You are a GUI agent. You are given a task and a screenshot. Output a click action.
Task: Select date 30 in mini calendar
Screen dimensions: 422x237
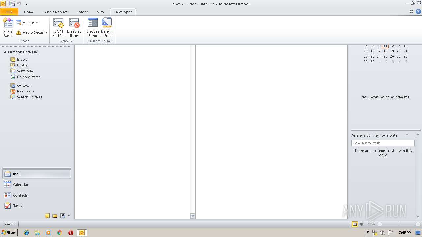coord(372,62)
